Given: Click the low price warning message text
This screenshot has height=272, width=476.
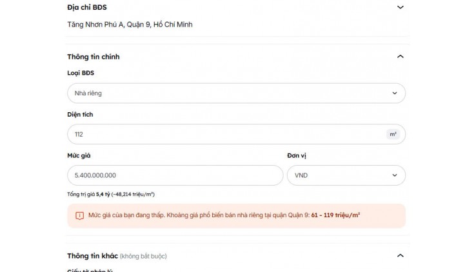Looking at the screenshot, I should coord(199,215).
